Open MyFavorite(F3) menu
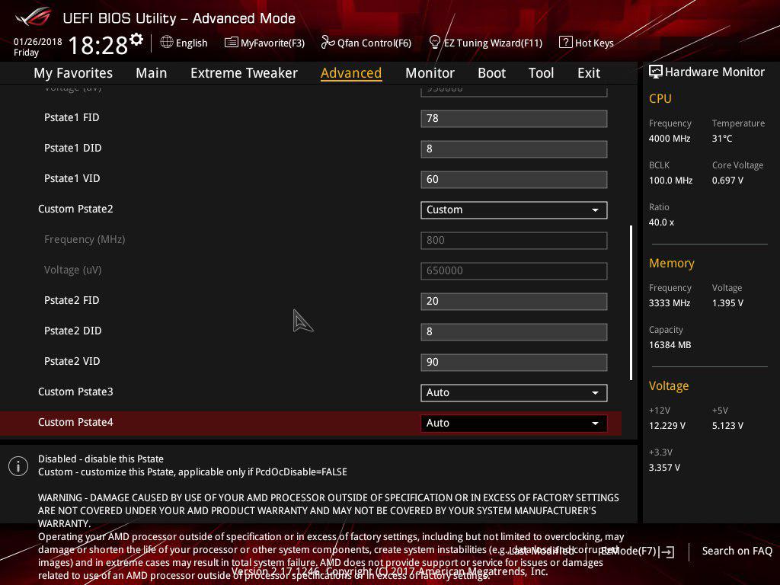 pyautogui.click(x=273, y=43)
